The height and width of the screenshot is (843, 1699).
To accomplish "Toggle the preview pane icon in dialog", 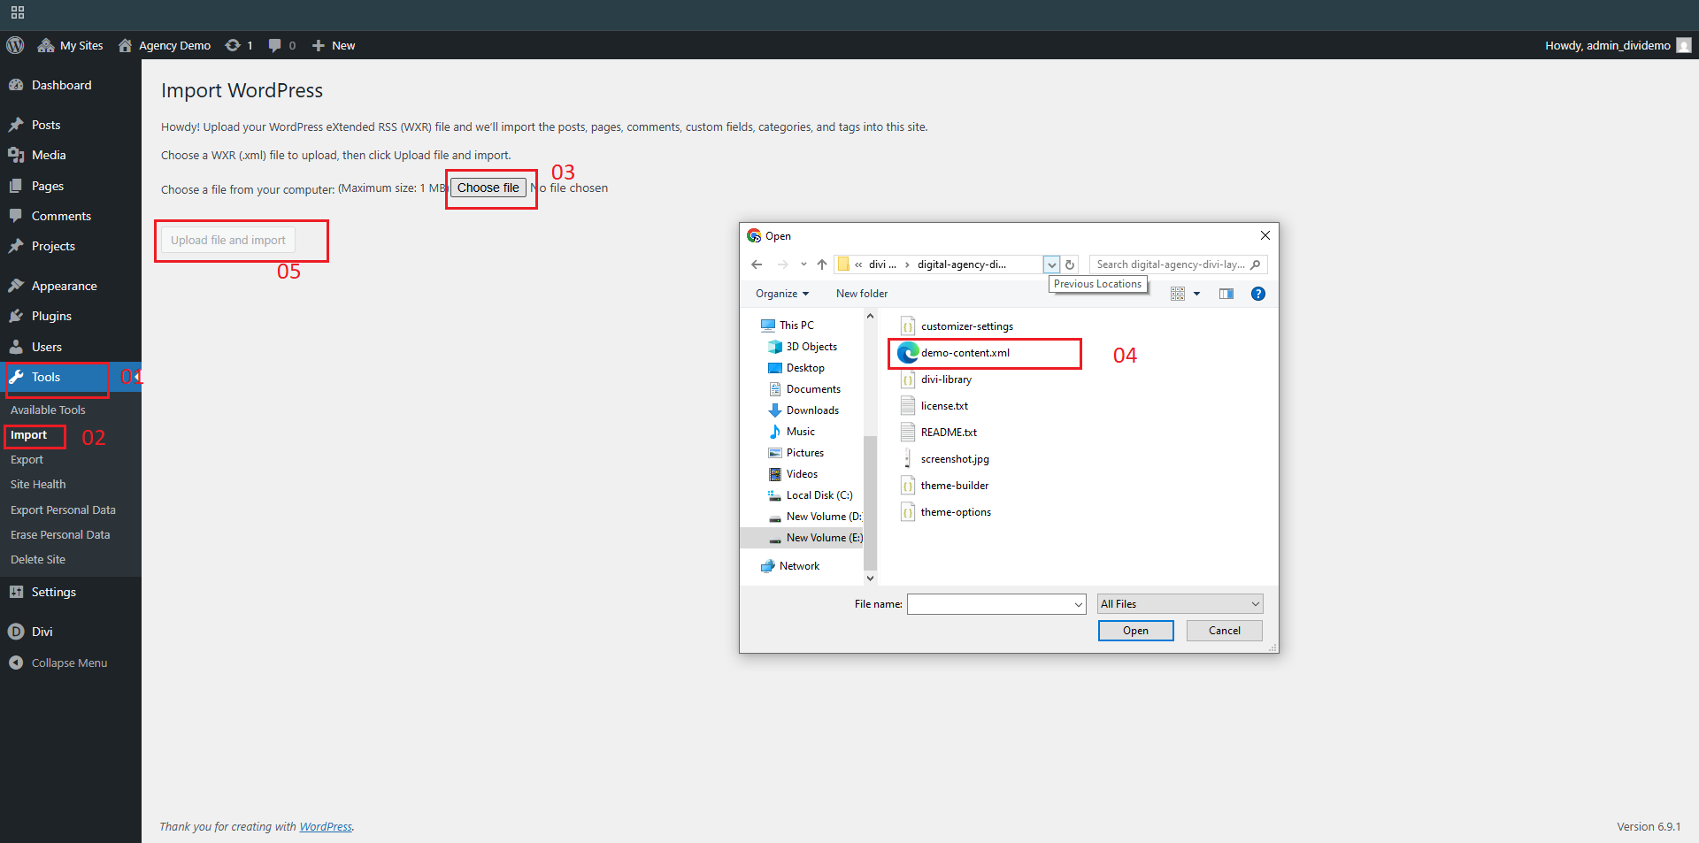I will tap(1226, 294).
